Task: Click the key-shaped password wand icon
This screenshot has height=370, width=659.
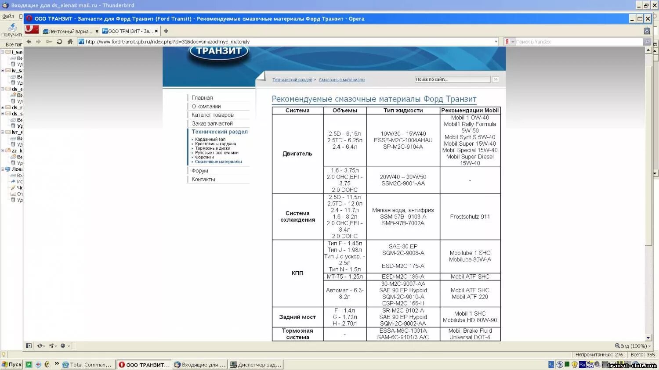Action: (49, 42)
